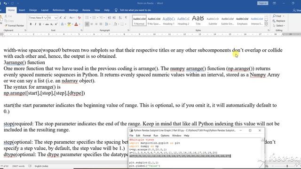Image resolution: width=301 pixels, height=169 pixels.
Task: Open File menu in Python editor window
Action: coord(131,136)
